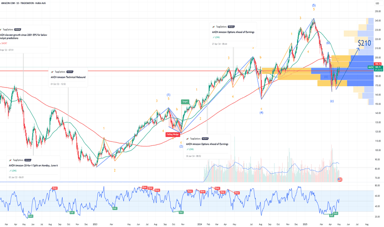Image resolution: width=384 pixels, height=227 pixels.
Task: Click Premium badge on 20-for-1 Split card
Action: tap(28, 160)
